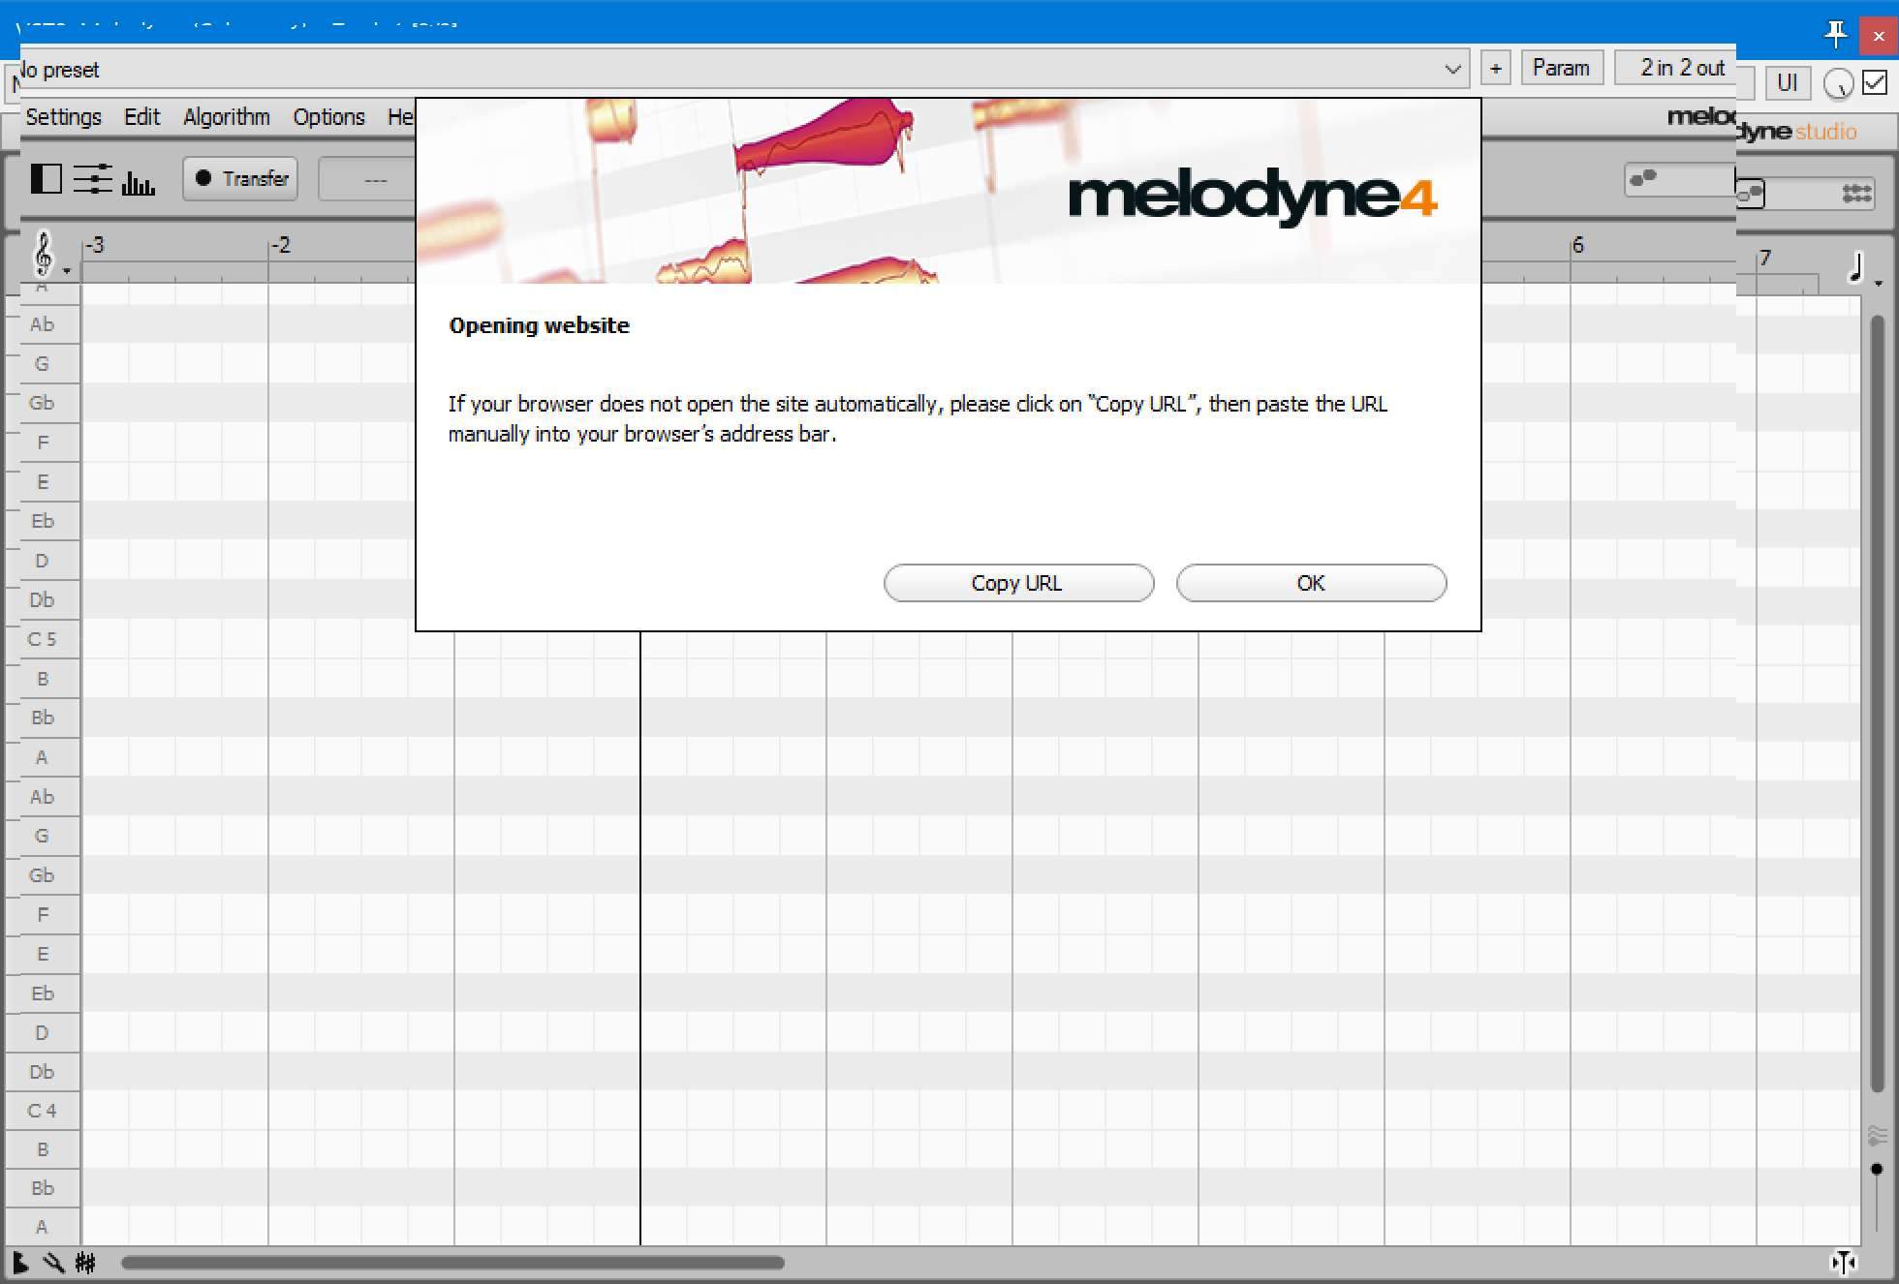Toggle the plugin bypass checkbox
Screen dimensions: 1899x1284
(1875, 83)
